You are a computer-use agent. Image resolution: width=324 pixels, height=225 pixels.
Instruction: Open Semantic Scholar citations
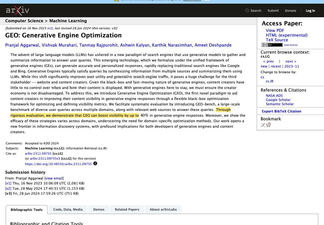point(280,104)
